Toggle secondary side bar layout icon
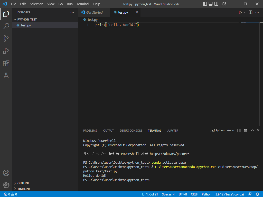 pos(216,4)
